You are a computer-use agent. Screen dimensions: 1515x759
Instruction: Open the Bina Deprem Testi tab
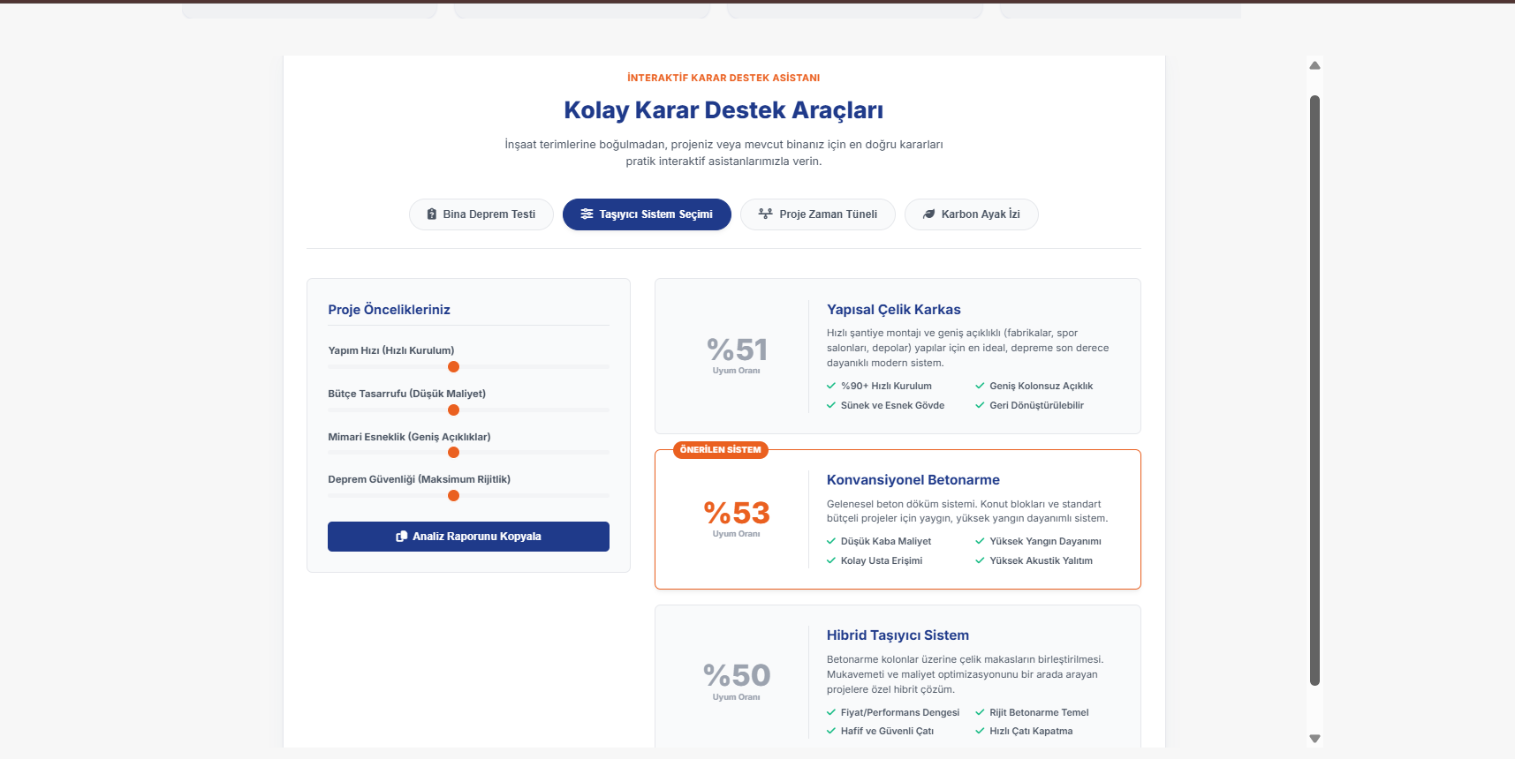click(x=481, y=214)
